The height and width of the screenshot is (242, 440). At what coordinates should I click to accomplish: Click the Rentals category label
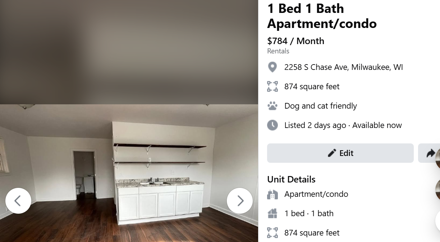tap(278, 51)
